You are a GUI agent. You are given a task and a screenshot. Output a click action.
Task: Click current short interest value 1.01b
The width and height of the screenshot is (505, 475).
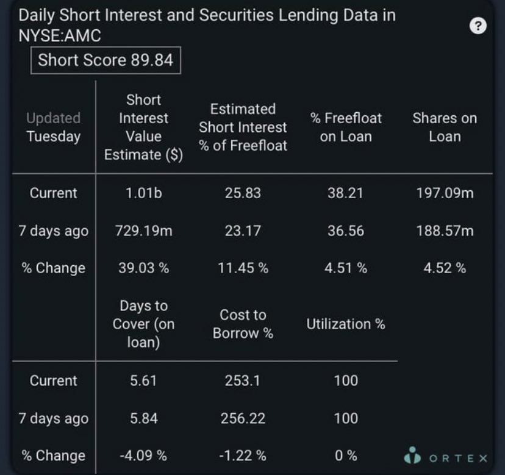coord(143,193)
